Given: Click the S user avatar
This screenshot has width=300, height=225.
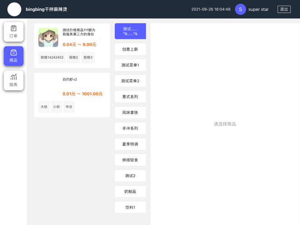Looking at the screenshot, I should point(240,9).
